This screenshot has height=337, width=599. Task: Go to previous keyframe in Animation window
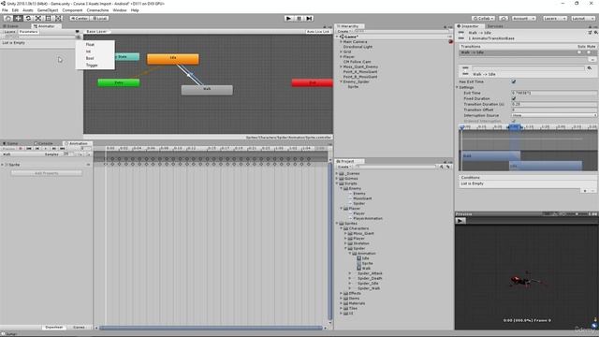37,149
